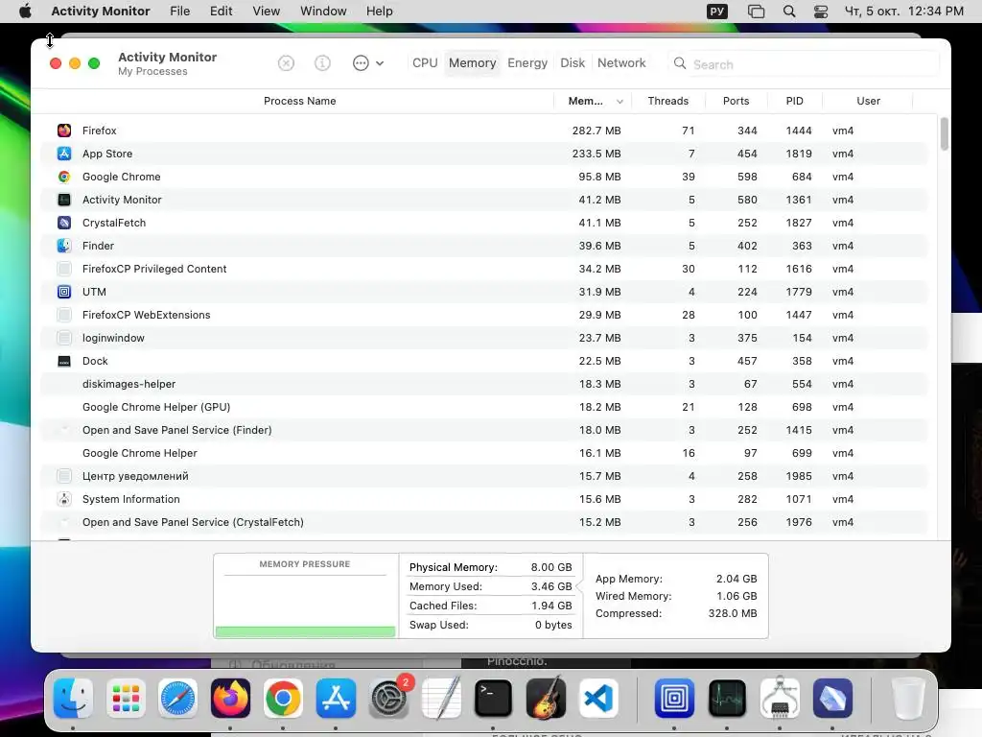This screenshot has width=982, height=737.
Task: Sort by the PID column header
Action: click(x=795, y=101)
